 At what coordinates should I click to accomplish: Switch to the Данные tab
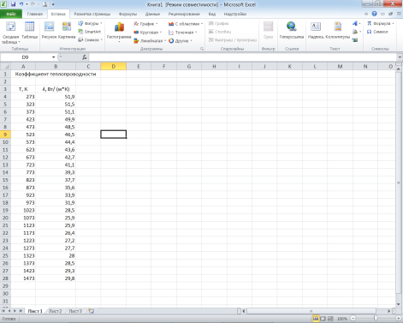click(x=152, y=14)
